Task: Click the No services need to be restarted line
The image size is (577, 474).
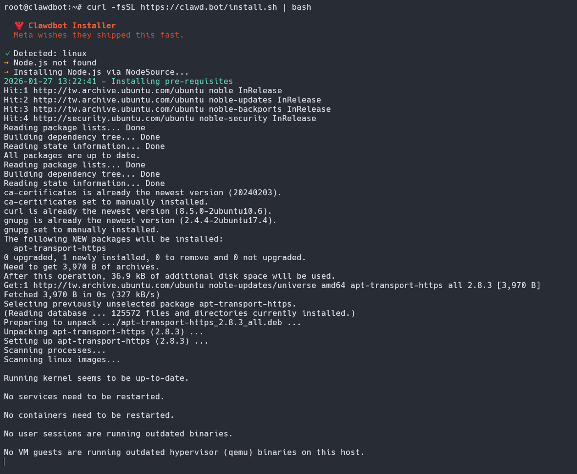Action: coord(84,397)
